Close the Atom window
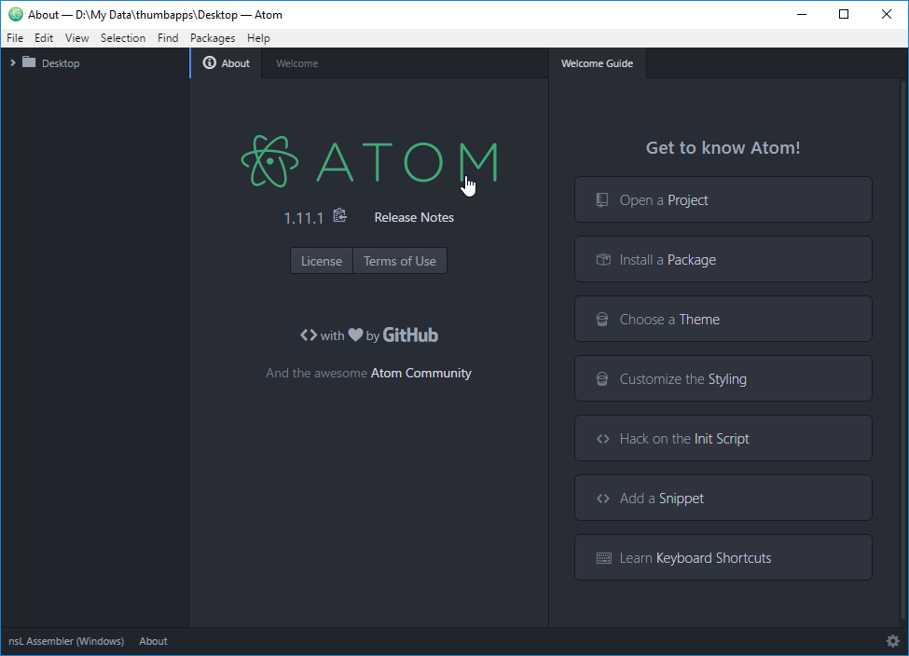The width and height of the screenshot is (909, 656). coord(887,15)
